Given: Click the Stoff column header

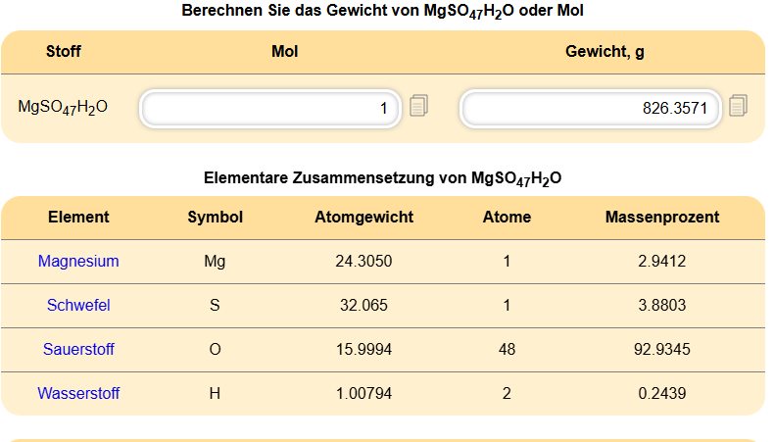Looking at the screenshot, I should [63, 51].
